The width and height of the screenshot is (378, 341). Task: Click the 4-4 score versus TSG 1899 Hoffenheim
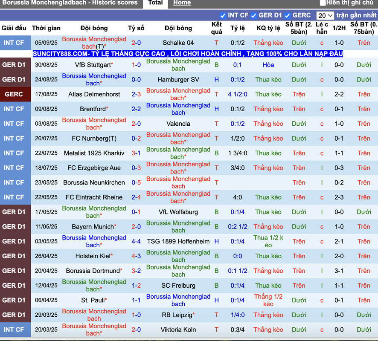coord(136,241)
